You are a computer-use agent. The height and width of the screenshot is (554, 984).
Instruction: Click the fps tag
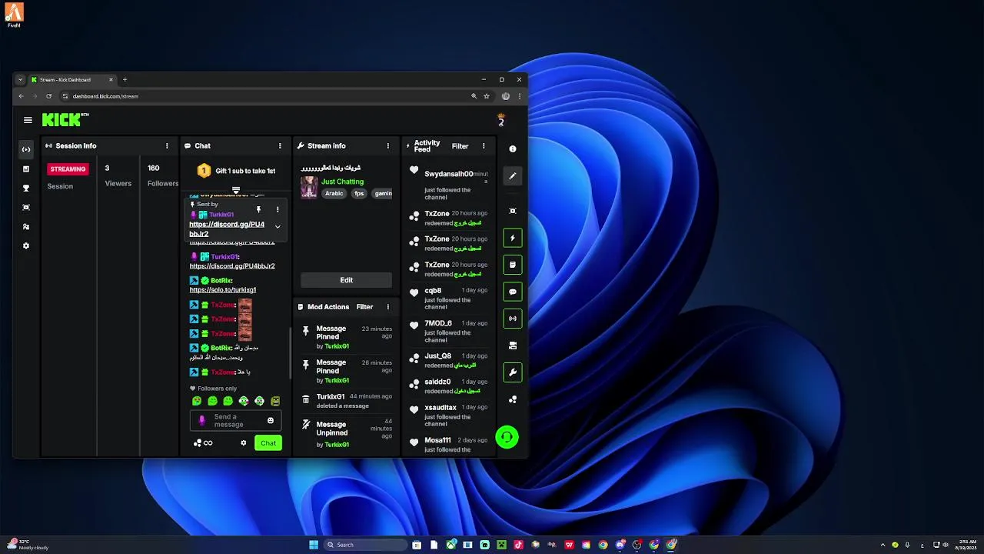(x=359, y=194)
